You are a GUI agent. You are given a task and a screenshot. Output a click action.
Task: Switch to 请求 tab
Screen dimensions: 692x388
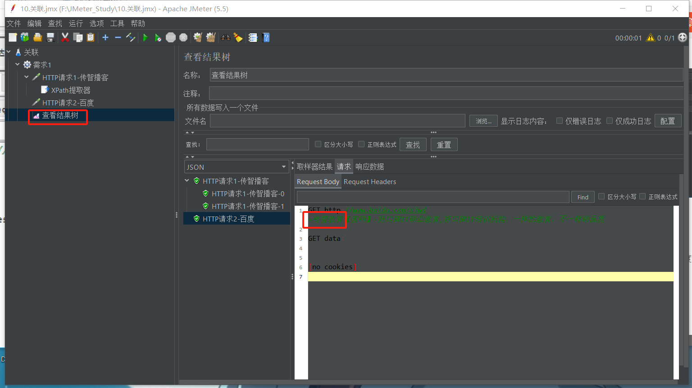[344, 167]
